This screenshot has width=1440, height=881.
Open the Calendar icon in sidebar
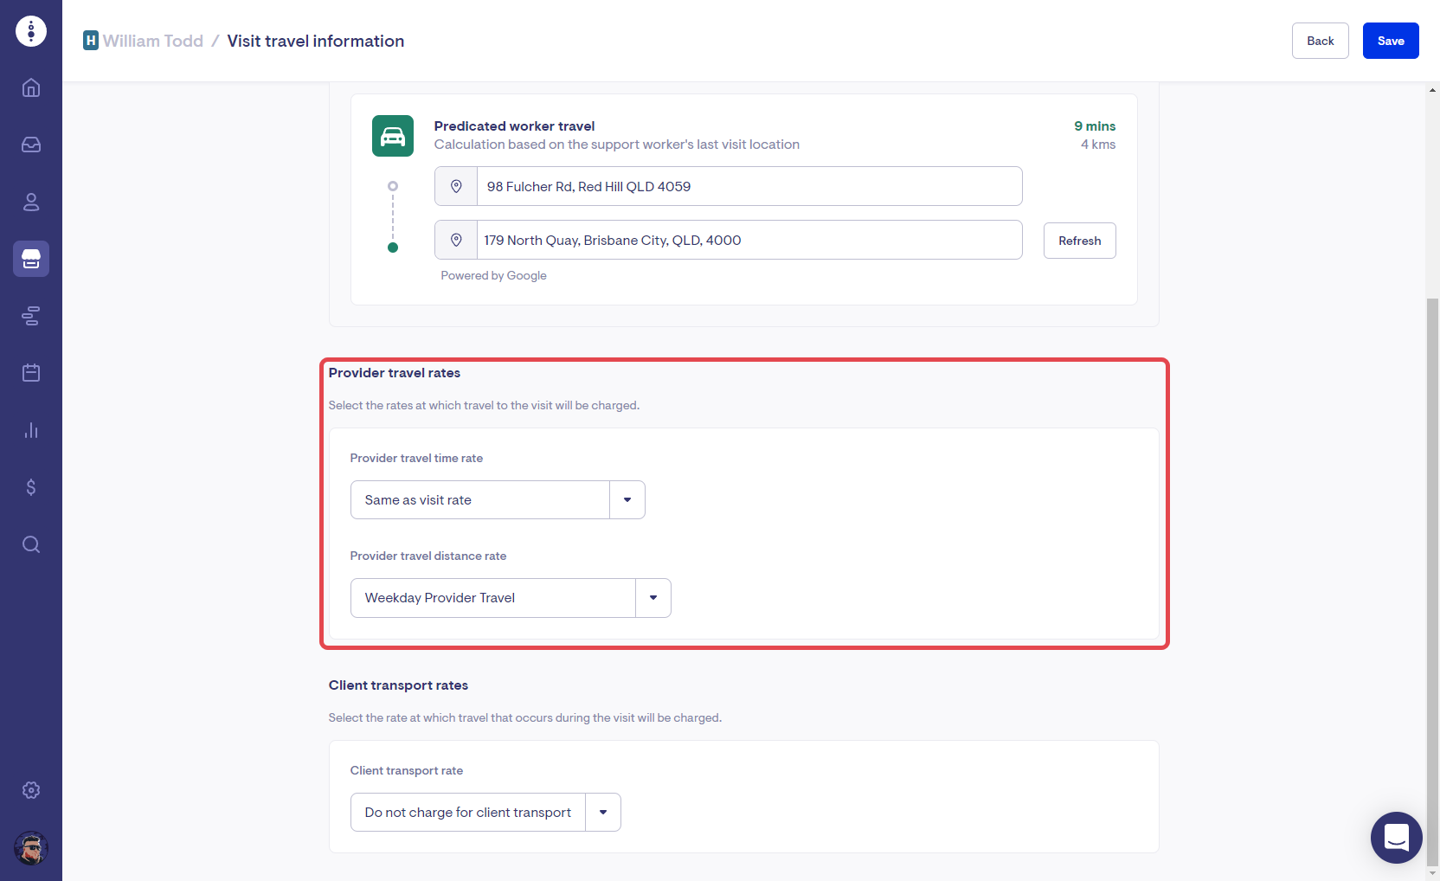pyautogui.click(x=31, y=373)
